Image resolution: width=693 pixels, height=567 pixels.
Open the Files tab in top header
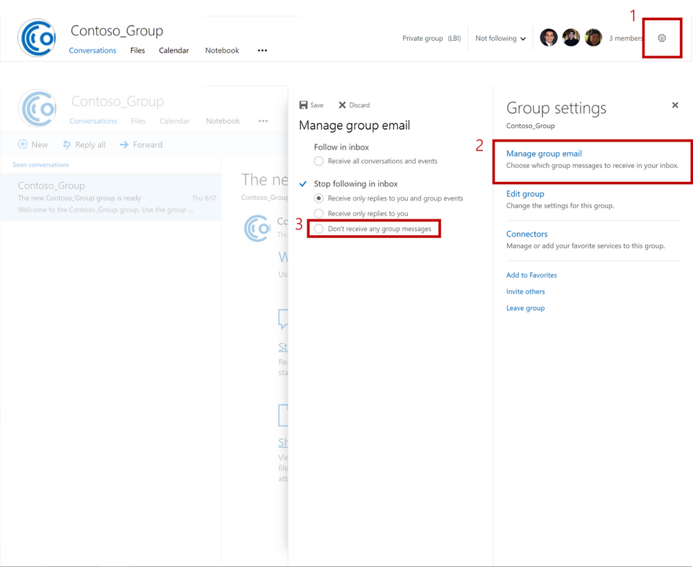pos(137,51)
